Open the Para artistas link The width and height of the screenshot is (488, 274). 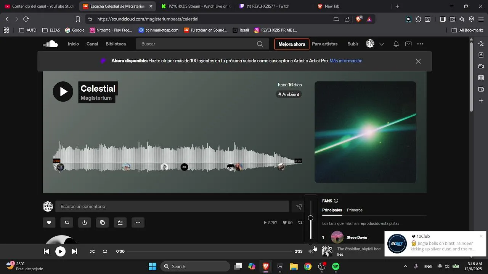(325, 44)
